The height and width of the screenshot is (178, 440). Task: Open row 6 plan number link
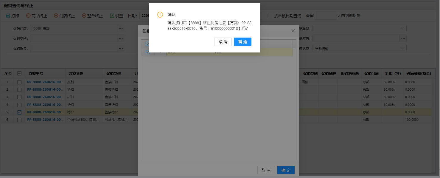[x=45, y=120]
